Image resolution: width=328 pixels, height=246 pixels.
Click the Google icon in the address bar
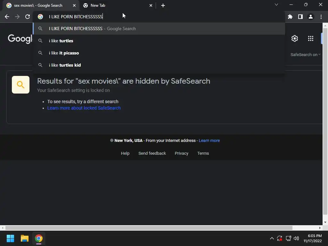pyautogui.click(x=40, y=17)
